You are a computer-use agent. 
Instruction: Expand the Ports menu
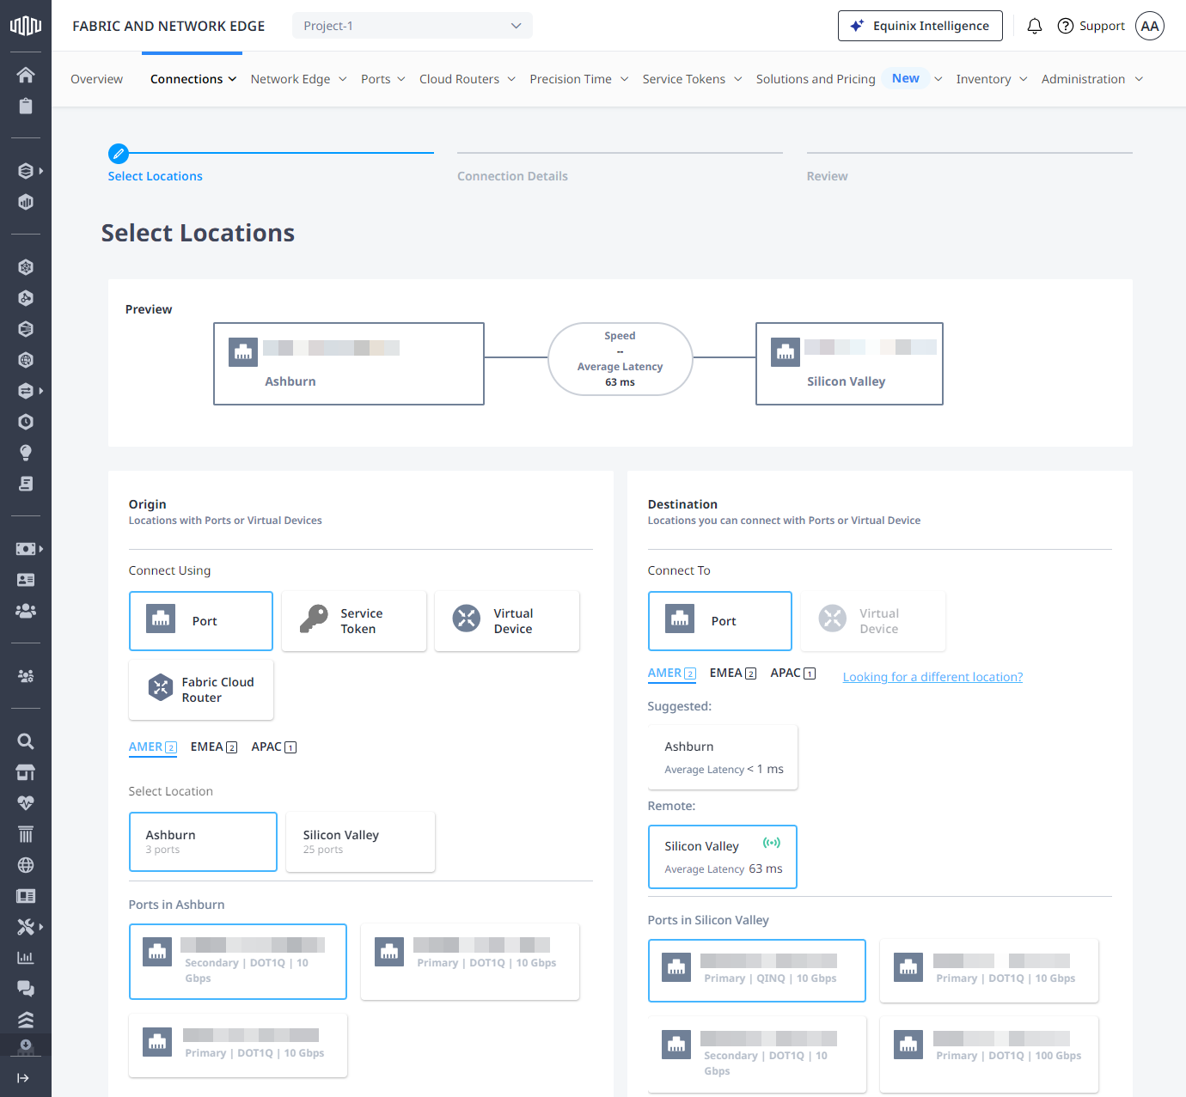click(383, 79)
